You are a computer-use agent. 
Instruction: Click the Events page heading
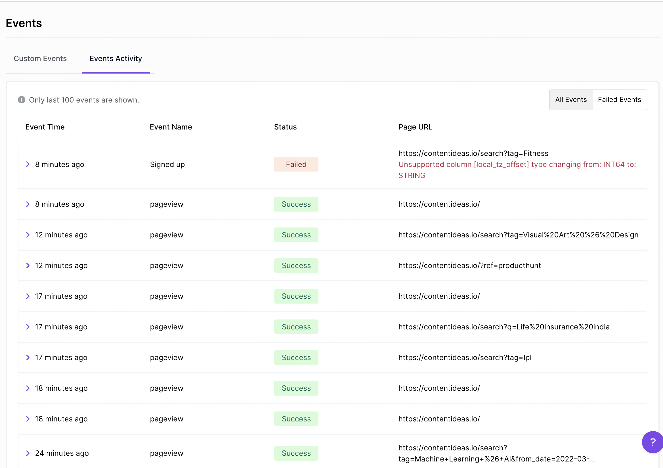tap(24, 23)
